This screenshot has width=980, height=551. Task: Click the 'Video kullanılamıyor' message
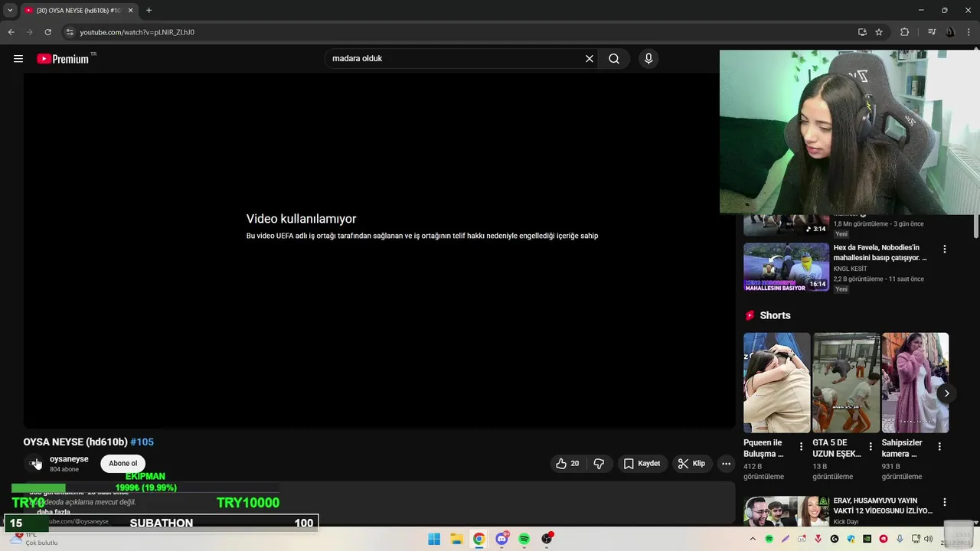[x=302, y=219]
